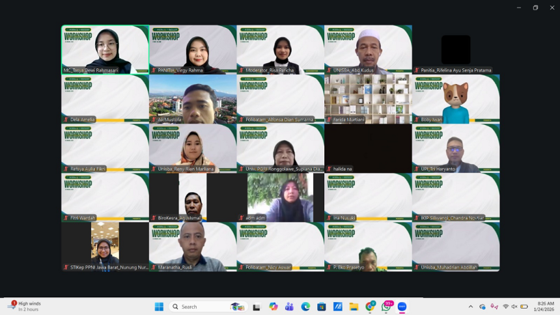Image resolution: width=560 pixels, height=315 pixels.
Task: Open WhatsApp from the taskbar
Action: [x=386, y=307]
